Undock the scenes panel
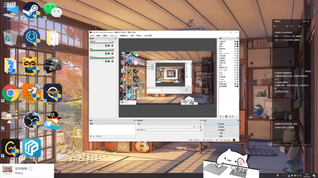 coord(135,121)
